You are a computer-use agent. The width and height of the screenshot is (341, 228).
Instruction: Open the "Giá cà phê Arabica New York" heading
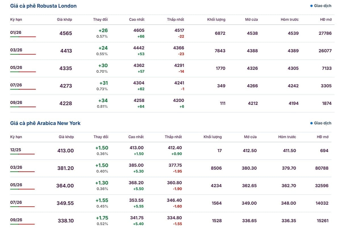tap(45, 123)
